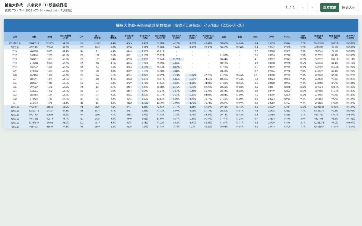Click the 再归因首日ROI占比 column header
Viewport: 362px width, 226px height.
click(x=160, y=37)
